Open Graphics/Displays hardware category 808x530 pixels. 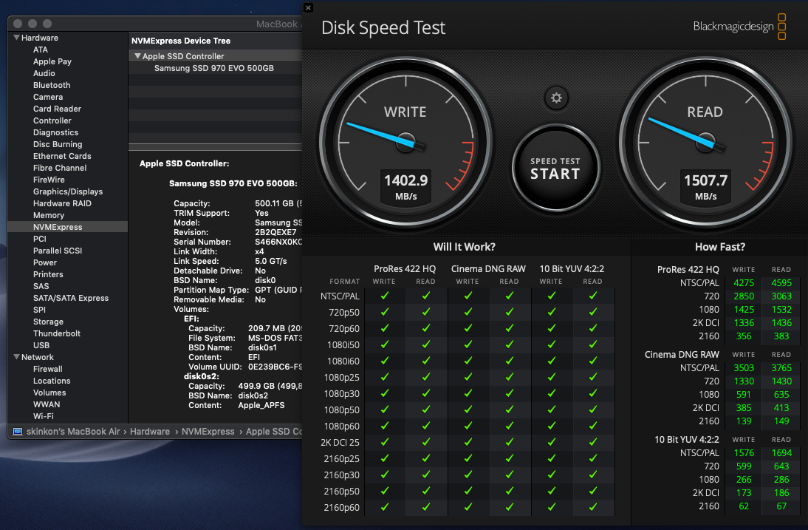[x=68, y=191]
